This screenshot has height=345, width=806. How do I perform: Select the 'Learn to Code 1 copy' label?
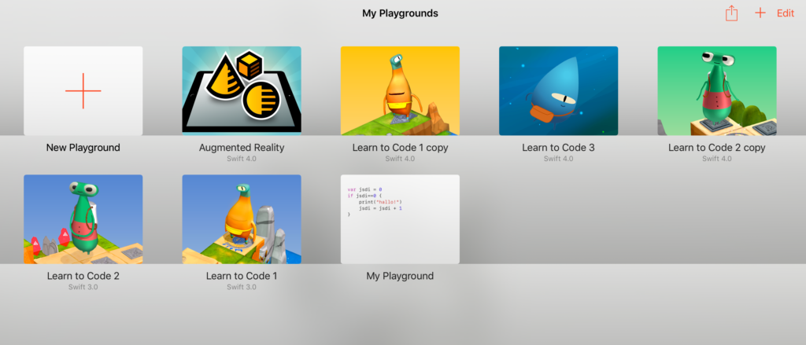tap(400, 148)
